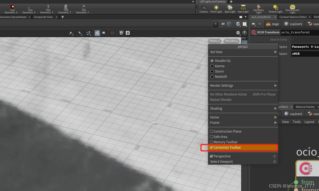Click the clapperboard flipbook icon in viewport toolbar
The image size is (319, 191).
pos(121,33)
